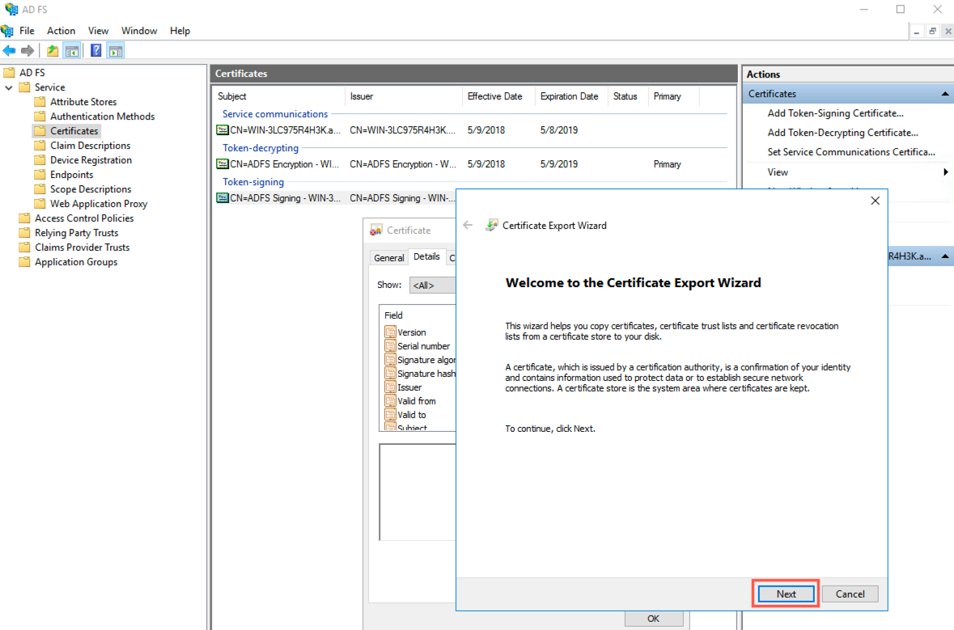Screen dimensions: 954x630
Task: Open Help via the question mark toolbar icon
Action: [x=95, y=50]
